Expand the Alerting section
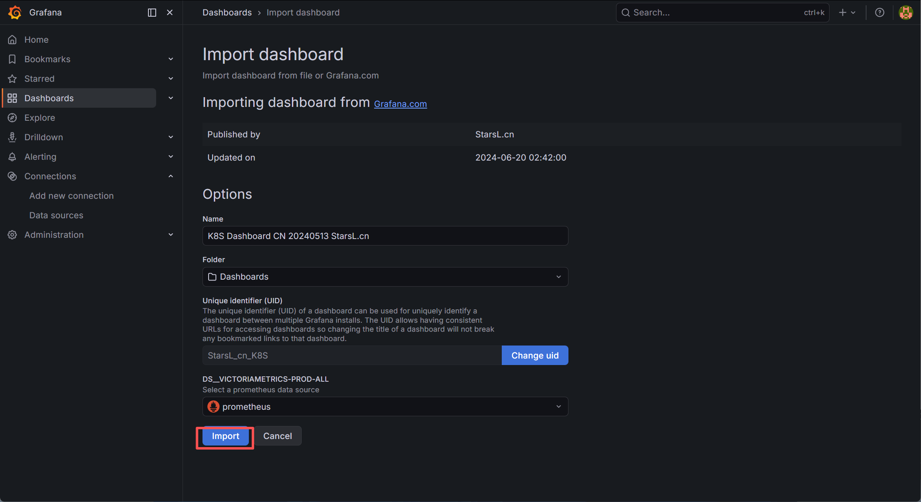Image resolution: width=921 pixels, height=502 pixels. coord(171,157)
